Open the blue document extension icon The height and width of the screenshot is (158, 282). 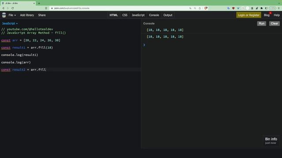pyautogui.click(x=228, y=8)
